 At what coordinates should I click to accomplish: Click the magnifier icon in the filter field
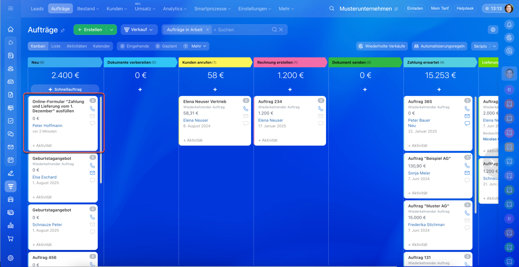tap(275, 30)
